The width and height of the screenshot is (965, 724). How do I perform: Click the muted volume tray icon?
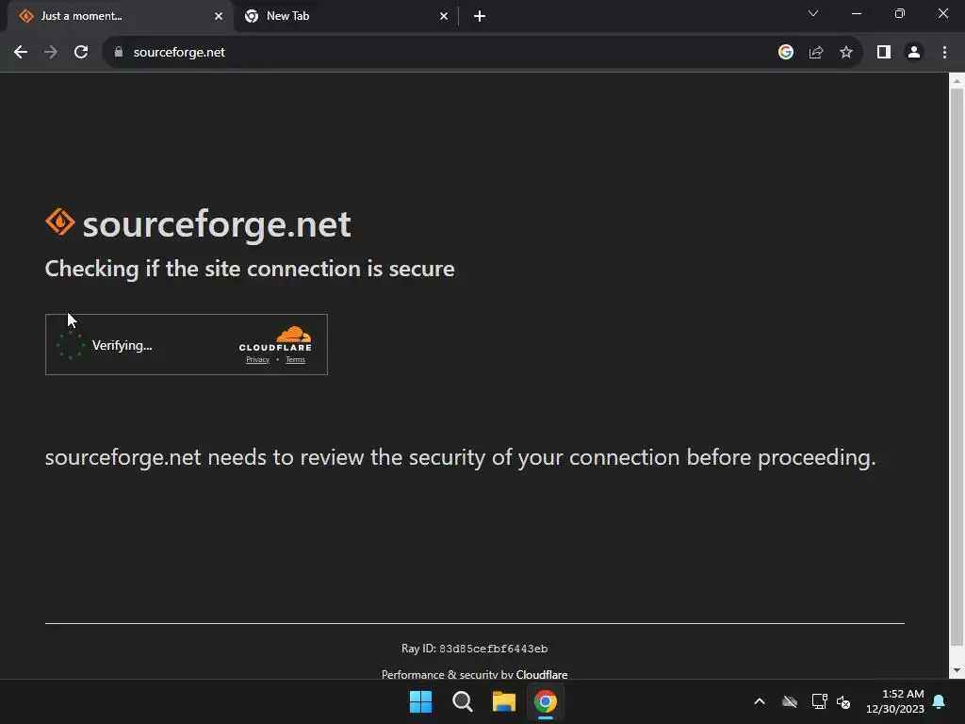click(x=843, y=701)
